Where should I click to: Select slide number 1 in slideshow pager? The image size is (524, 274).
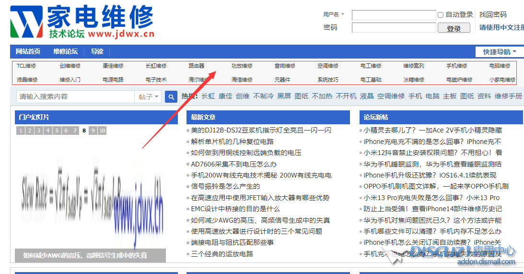pyautogui.click(x=21, y=131)
